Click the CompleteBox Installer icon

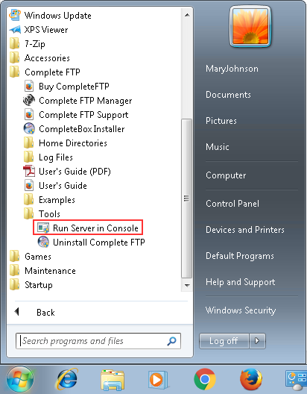[29, 128]
